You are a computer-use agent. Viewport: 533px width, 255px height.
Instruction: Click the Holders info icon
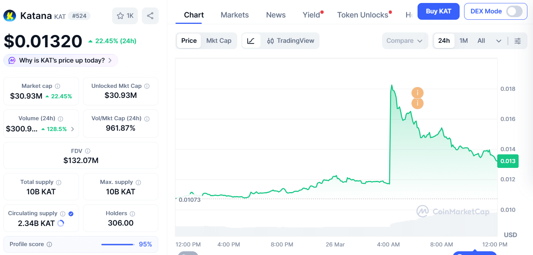click(x=132, y=214)
